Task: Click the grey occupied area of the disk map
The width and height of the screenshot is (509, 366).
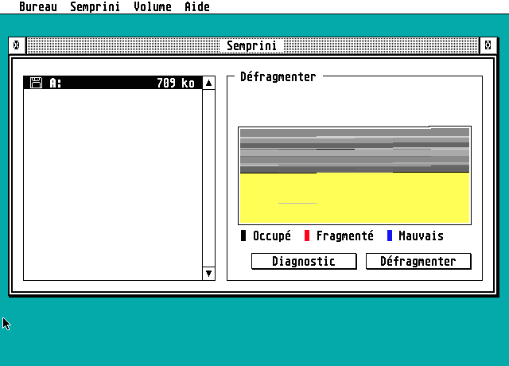Action: click(355, 150)
